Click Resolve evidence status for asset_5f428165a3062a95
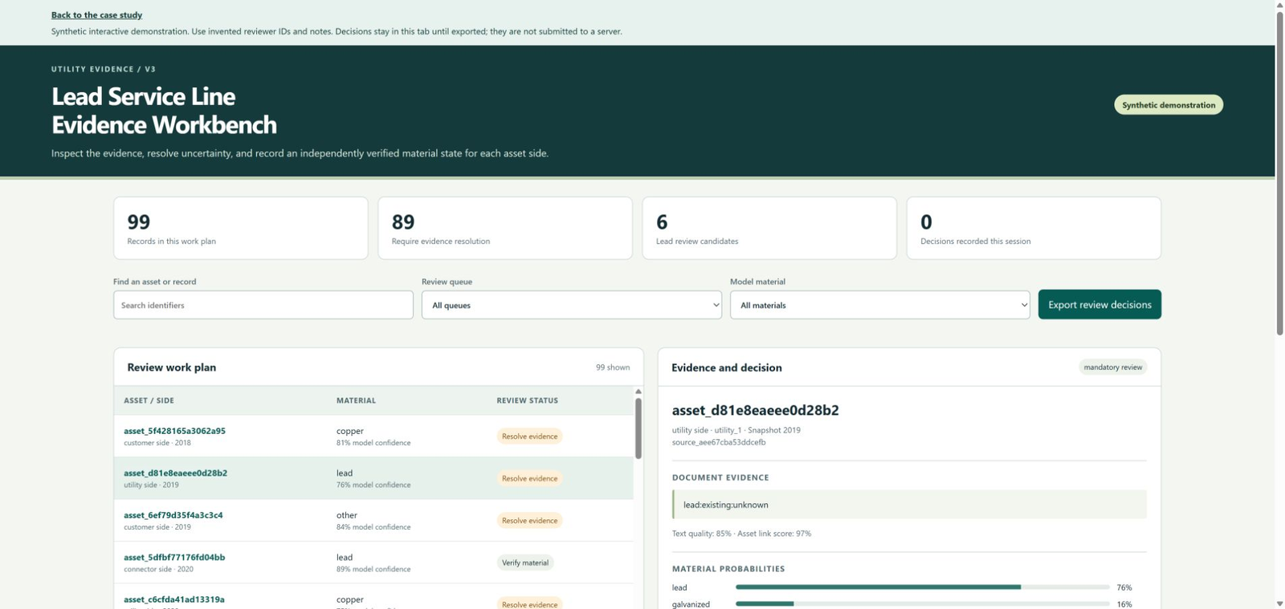Image resolution: width=1285 pixels, height=609 pixels. [x=529, y=436]
